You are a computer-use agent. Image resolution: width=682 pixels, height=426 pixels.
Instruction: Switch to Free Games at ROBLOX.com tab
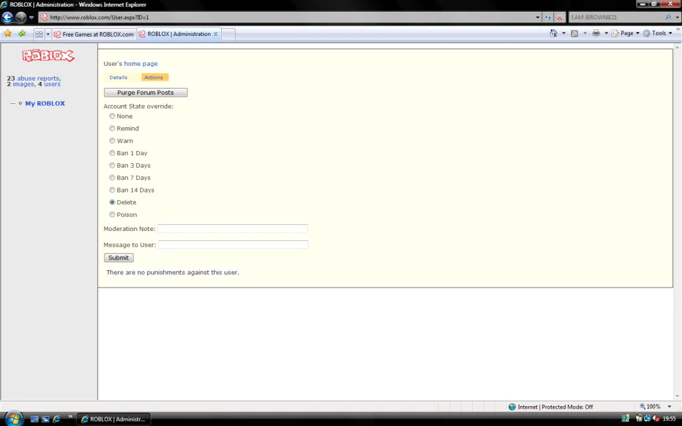coord(94,34)
